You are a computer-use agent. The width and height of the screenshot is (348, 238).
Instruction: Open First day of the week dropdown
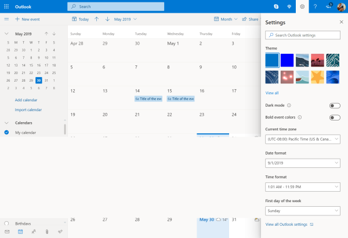(x=302, y=211)
